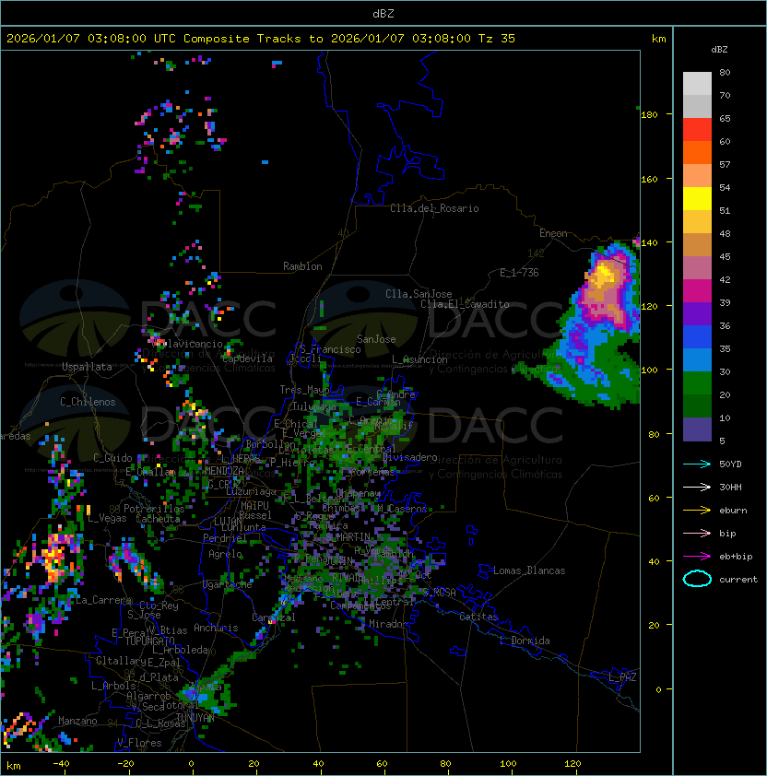Click the pink bip arrow in legend
The image size is (767, 776).
pos(697,533)
